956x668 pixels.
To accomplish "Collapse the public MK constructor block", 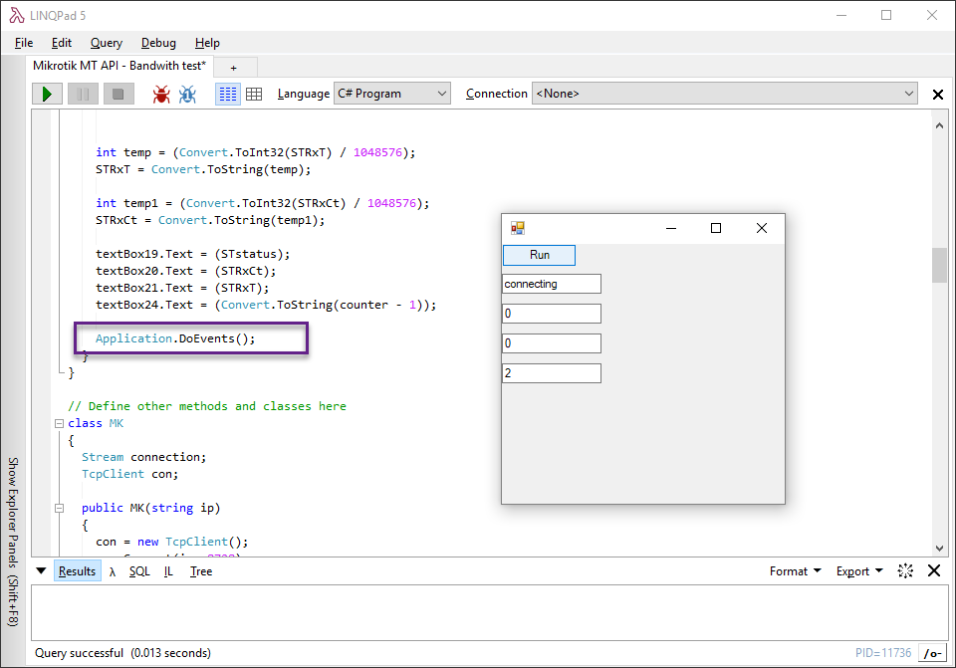I will point(60,509).
